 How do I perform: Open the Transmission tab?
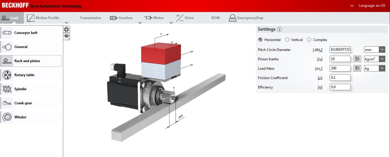click(90, 18)
